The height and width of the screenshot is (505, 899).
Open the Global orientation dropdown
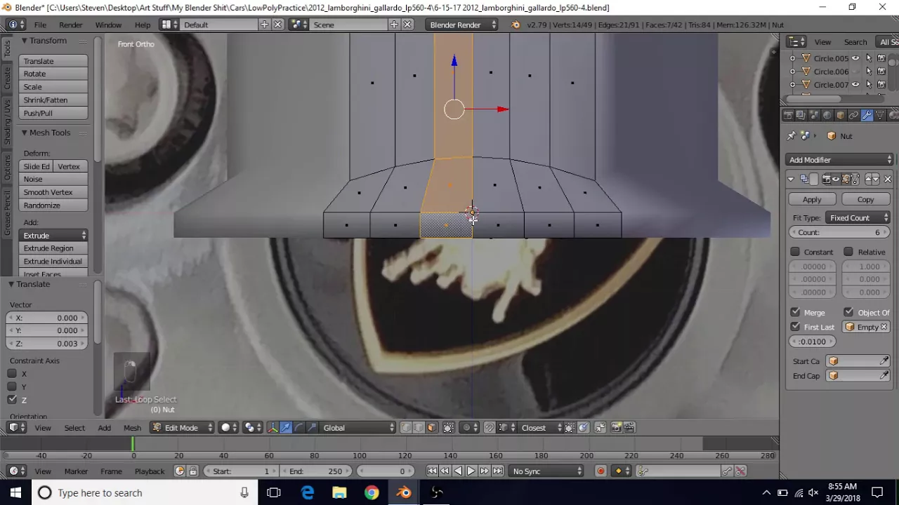[x=359, y=428]
